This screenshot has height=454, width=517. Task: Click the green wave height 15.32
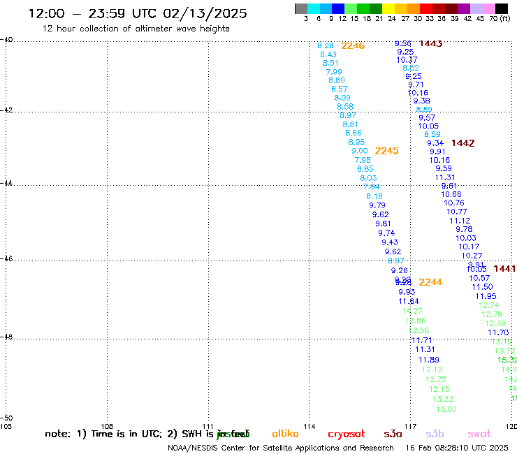(x=507, y=360)
